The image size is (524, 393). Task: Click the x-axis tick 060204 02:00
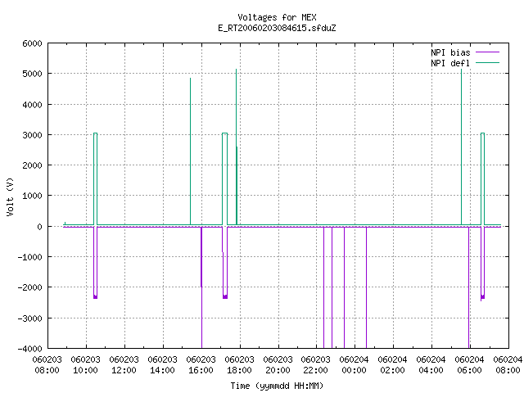coord(393,364)
